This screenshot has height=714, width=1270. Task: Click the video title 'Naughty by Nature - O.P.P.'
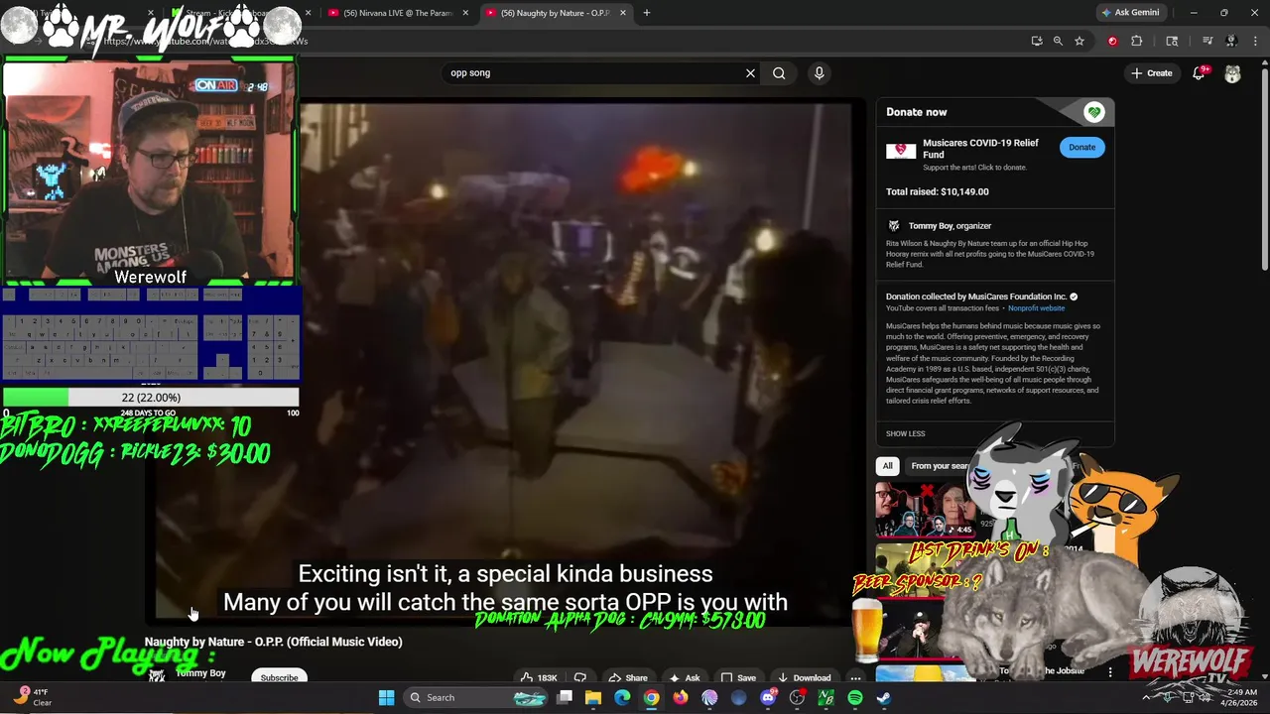[273, 642]
